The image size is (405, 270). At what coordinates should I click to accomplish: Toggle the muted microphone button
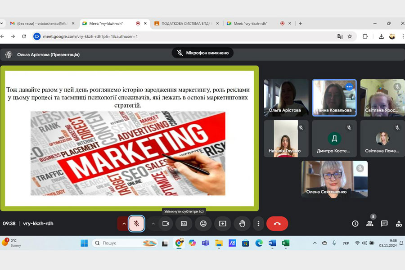[x=136, y=224]
